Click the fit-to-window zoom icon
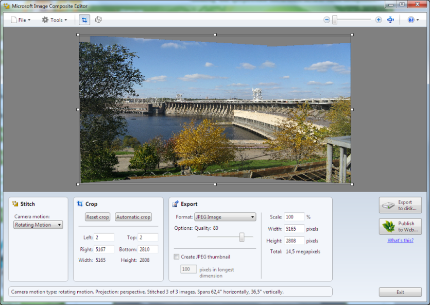 pos(390,20)
